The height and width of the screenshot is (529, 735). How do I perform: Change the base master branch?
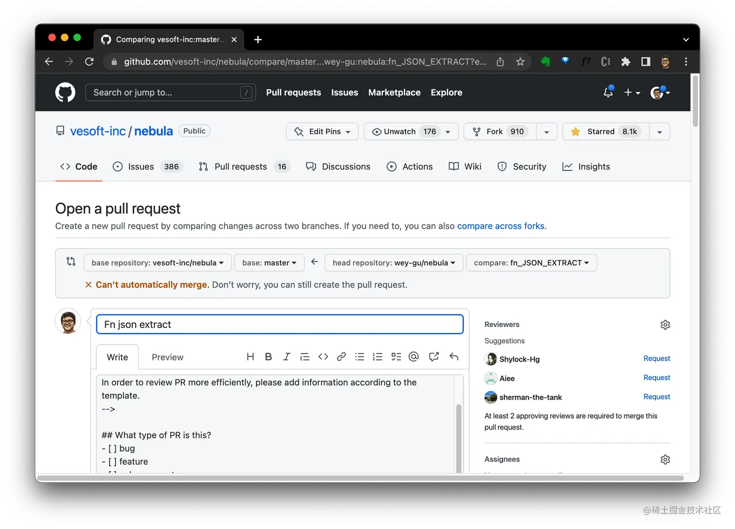point(269,263)
